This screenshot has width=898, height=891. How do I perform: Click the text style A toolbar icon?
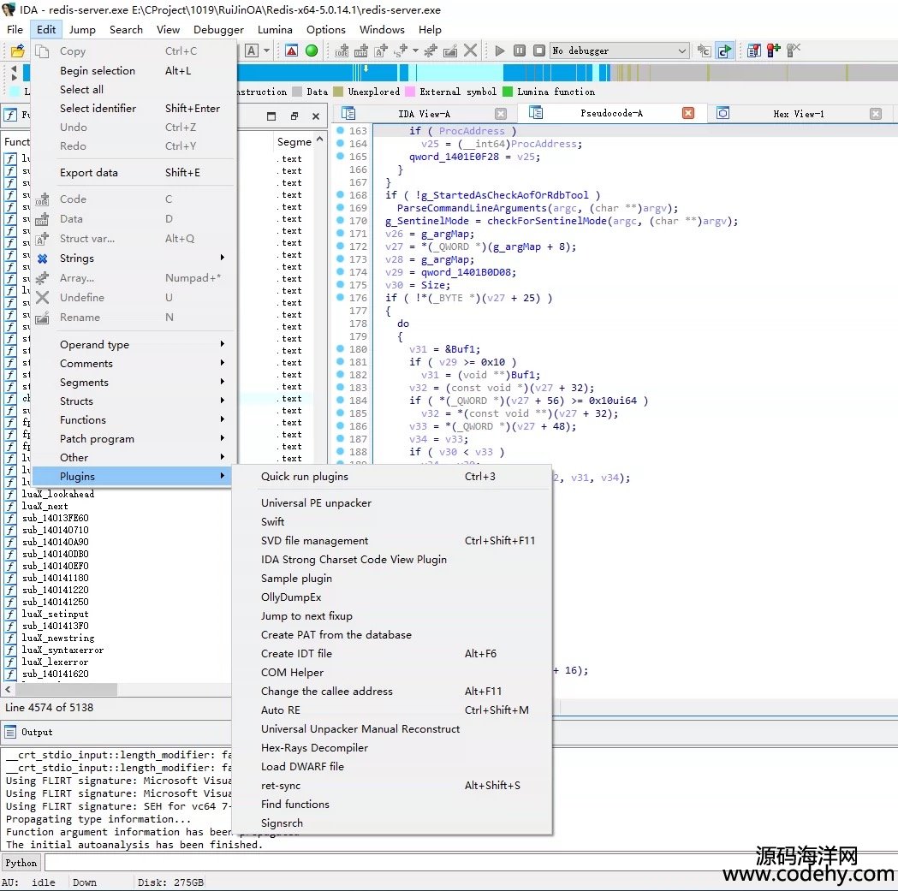click(x=252, y=50)
